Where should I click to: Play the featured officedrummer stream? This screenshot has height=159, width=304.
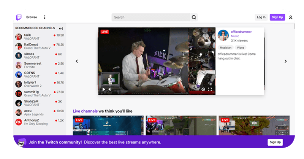point(104,89)
